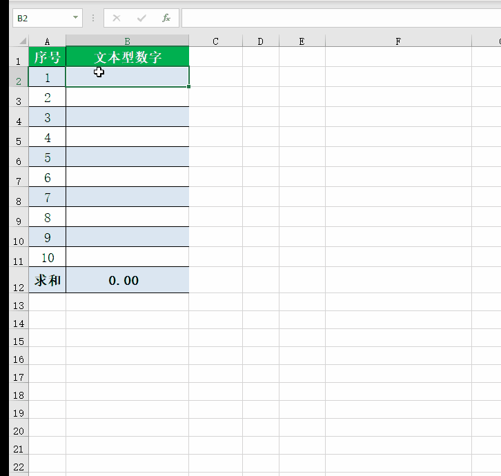Open the Name Box dropdown arrow
501x476 pixels.
(75, 17)
